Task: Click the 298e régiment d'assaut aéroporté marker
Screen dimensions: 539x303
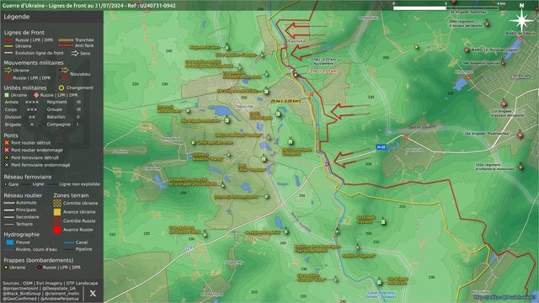Action: coord(487,24)
